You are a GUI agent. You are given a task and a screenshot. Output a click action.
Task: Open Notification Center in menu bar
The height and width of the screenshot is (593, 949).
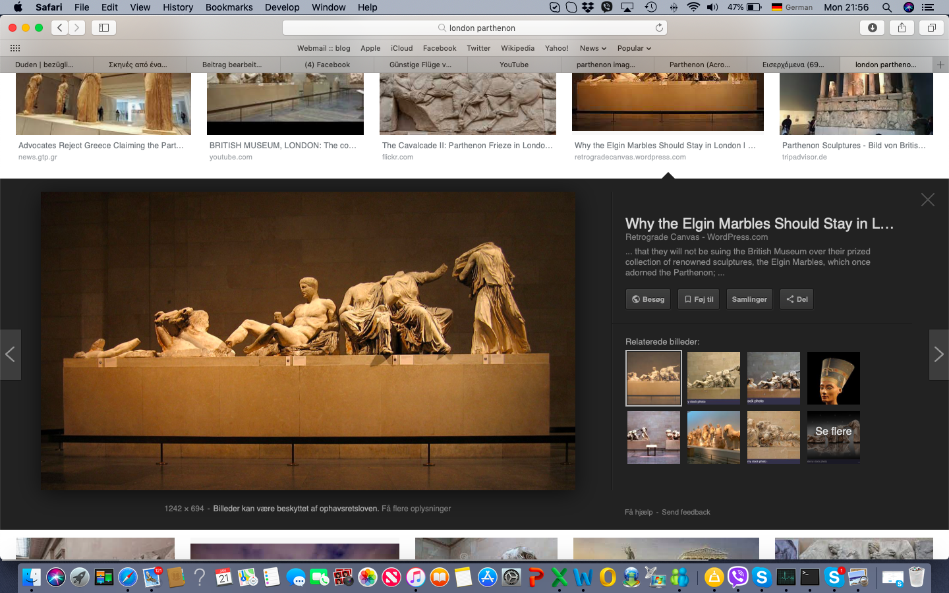928,7
